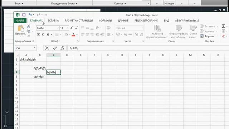
Task: Cancel the cell entry with X
Action: coord(47,48)
